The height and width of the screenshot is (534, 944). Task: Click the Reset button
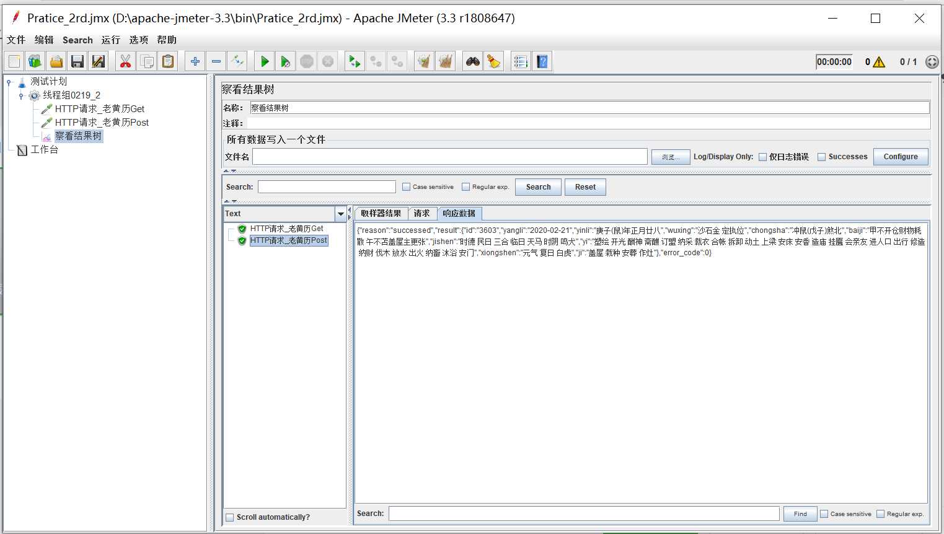click(x=585, y=187)
